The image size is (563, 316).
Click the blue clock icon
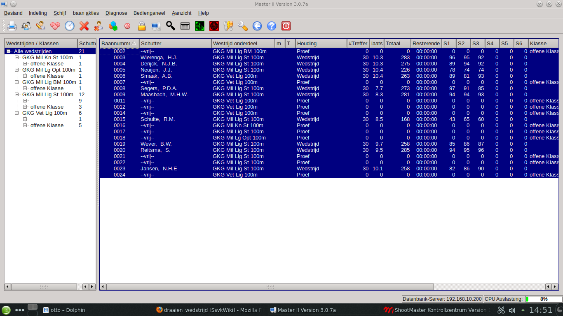click(70, 26)
